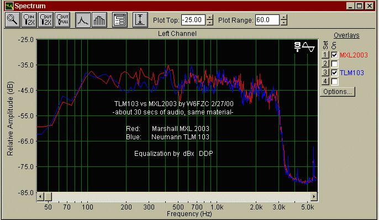Click the 'Blue: Neumann TLM 103' legend text
379x220 pixels.
(x=167, y=137)
